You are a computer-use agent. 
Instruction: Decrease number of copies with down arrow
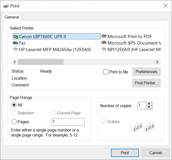coord(149,107)
